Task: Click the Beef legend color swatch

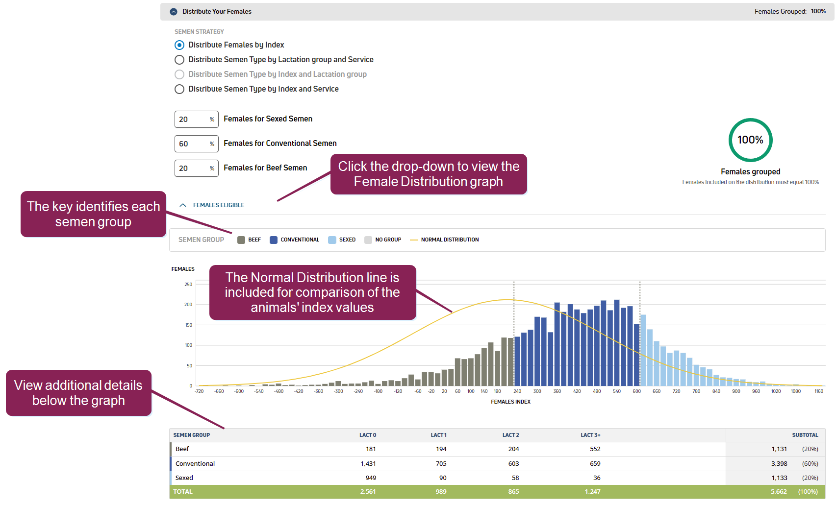Action: [241, 240]
